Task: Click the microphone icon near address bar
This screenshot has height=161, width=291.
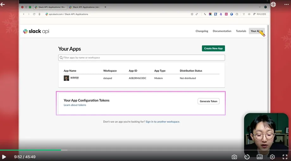Action: coord(39,14)
